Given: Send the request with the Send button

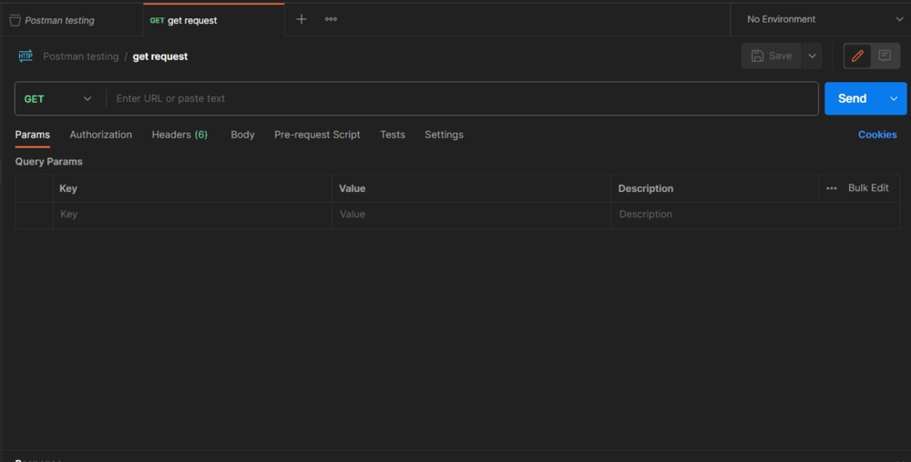Looking at the screenshot, I should point(853,98).
